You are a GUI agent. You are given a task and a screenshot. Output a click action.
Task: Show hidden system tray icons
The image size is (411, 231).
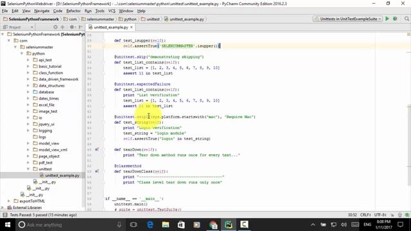tap(313, 225)
